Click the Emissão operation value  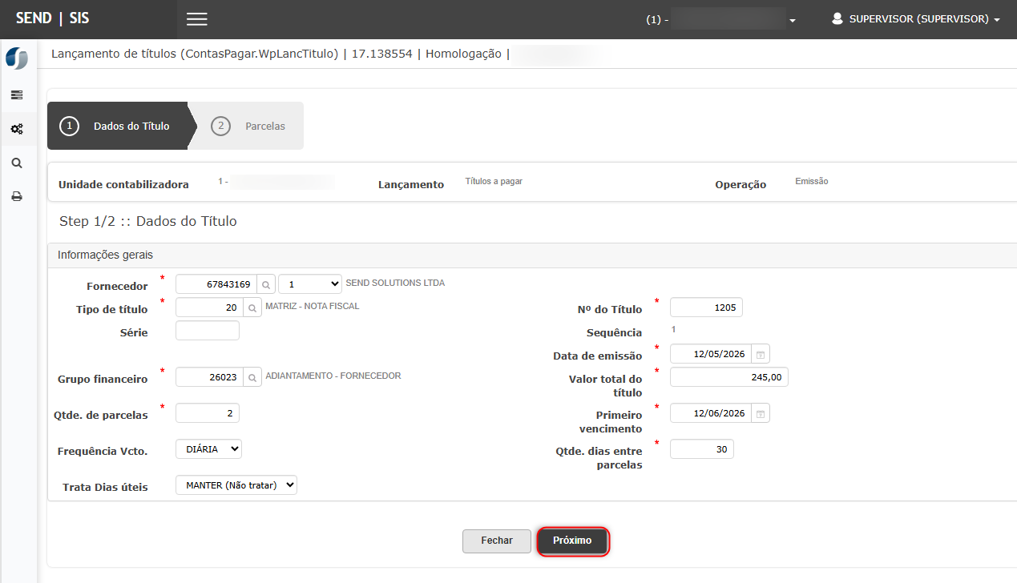[812, 181]
